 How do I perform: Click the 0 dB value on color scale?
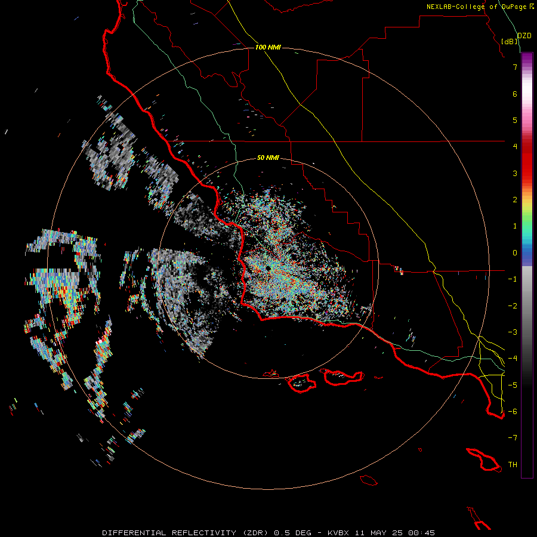(515, 253)
